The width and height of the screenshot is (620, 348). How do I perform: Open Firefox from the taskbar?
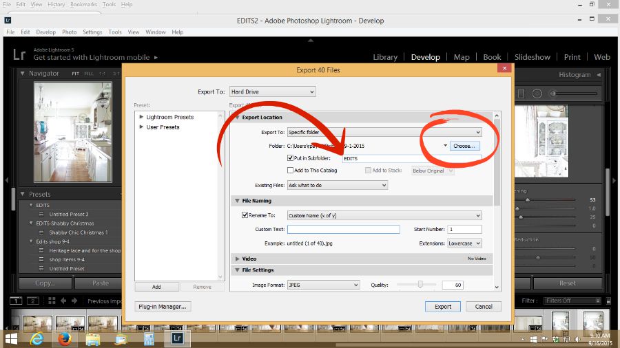click(x=65, y=339)
